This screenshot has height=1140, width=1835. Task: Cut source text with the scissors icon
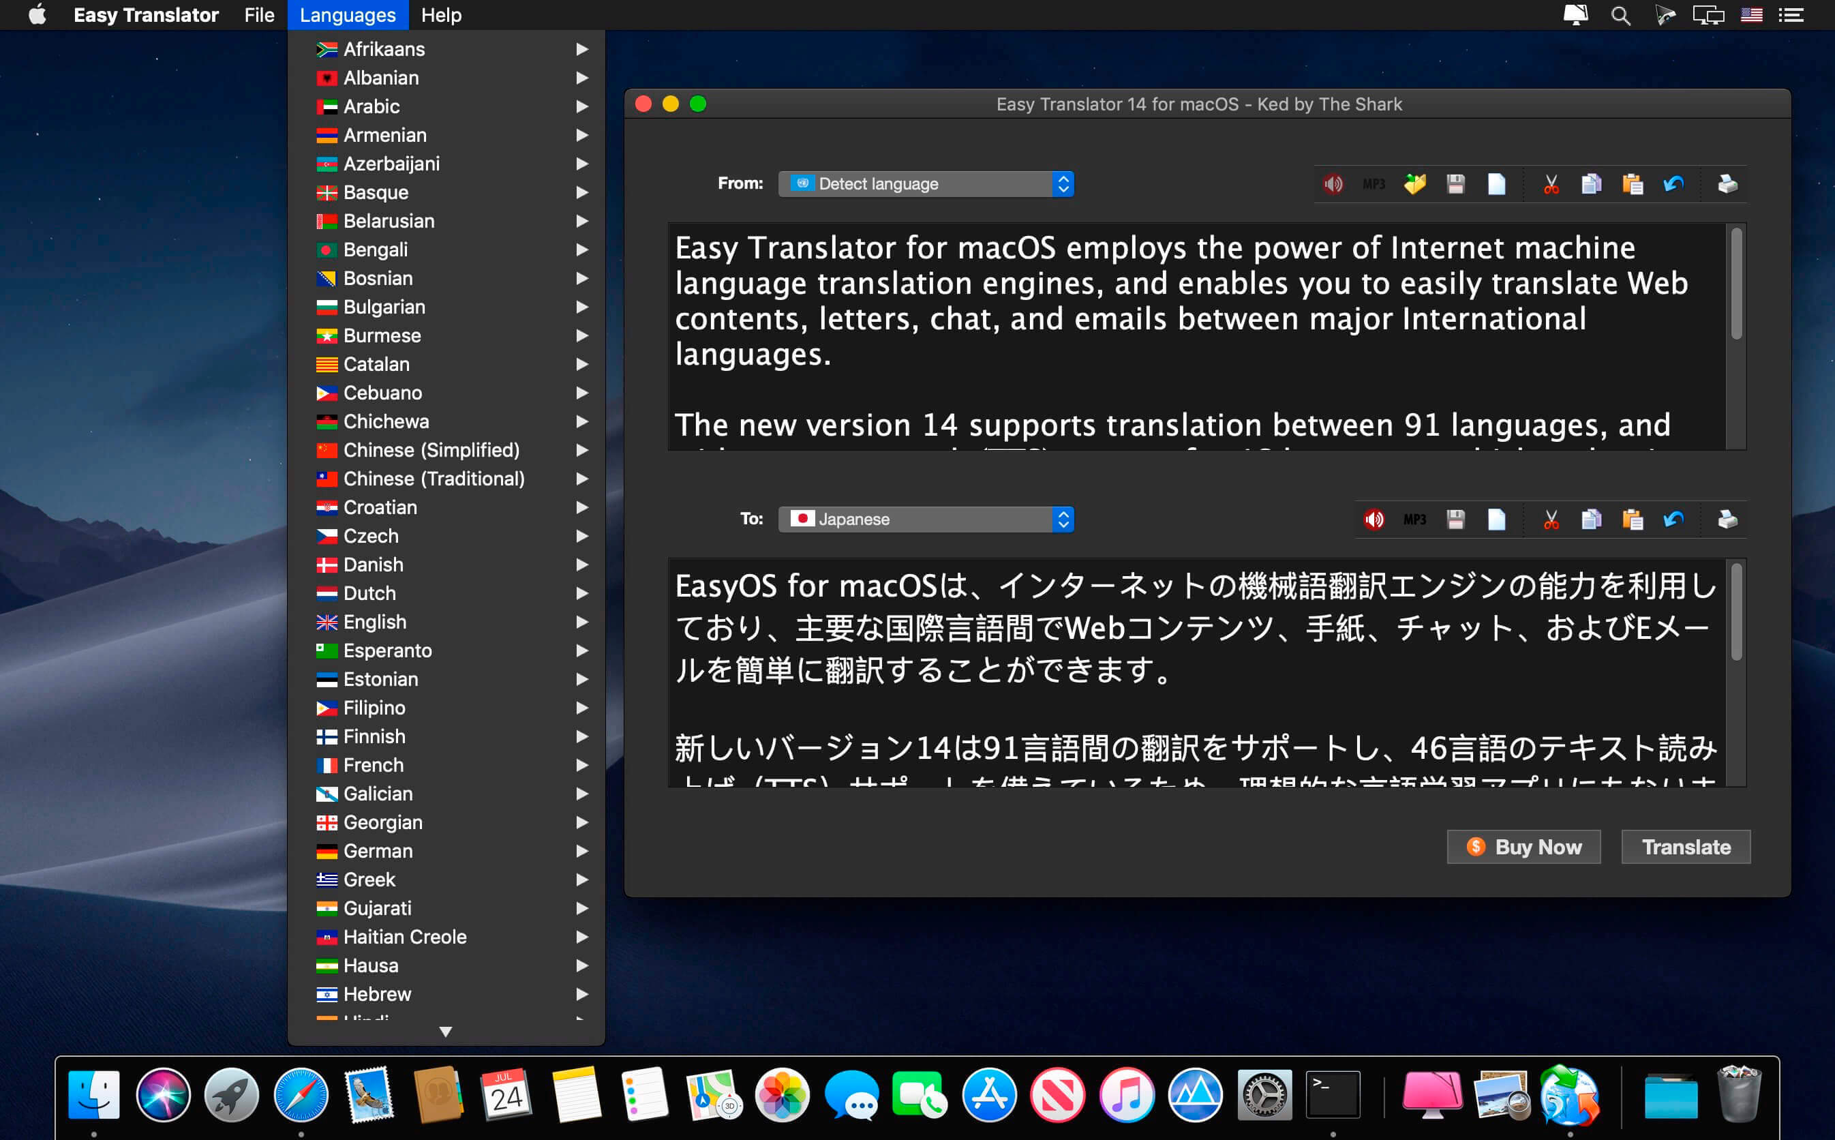(x=1551, y=184)
